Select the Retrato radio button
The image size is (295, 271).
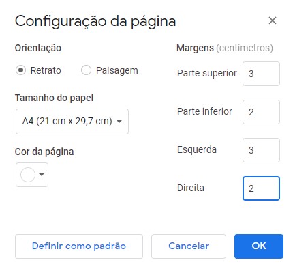[20, 70]
